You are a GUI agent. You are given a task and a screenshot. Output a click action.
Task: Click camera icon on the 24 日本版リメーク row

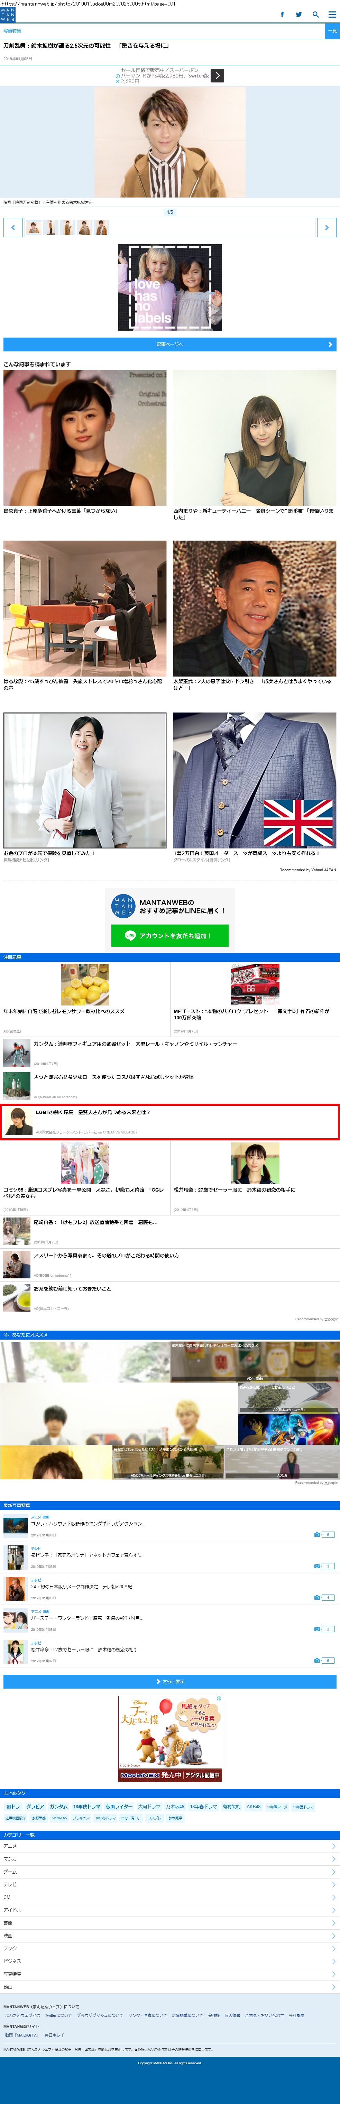(317, 1598)
